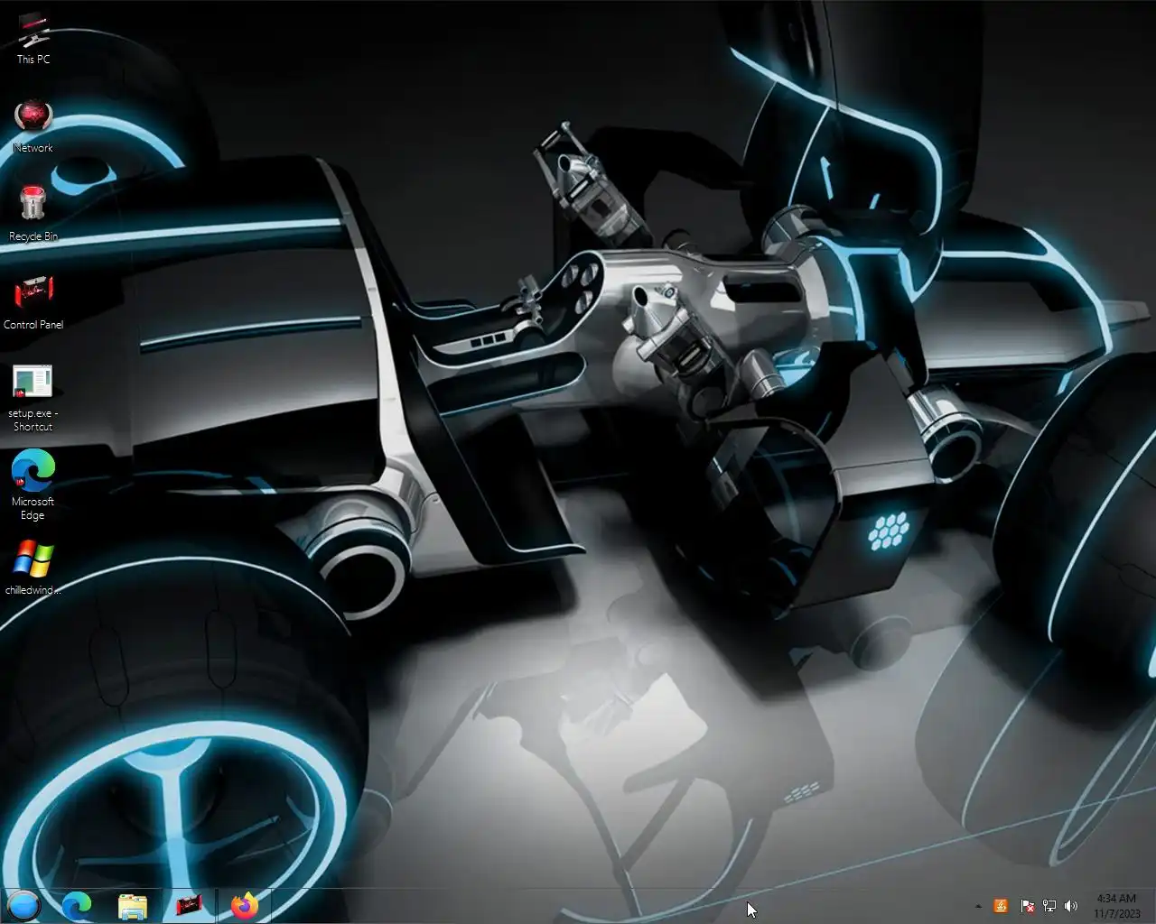The width and height of the screenshot is (1156, 924).
Task: Open the Java update tray icon
Action: point(1001,906)
